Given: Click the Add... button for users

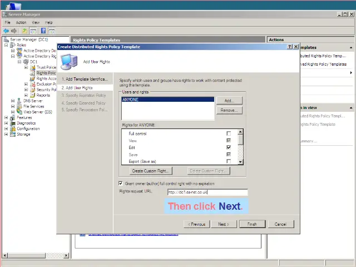Looking at the screenshot, I should click(x=229, y=101).
